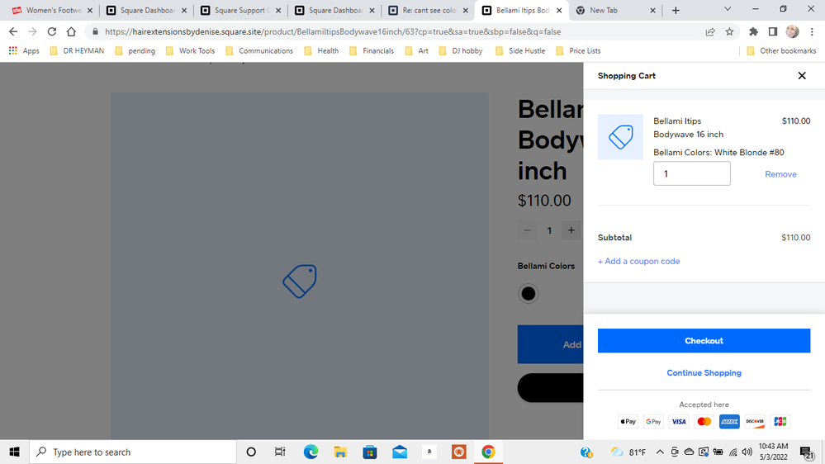Image resolution: width=825 pixels, height=464 pixels.
Task: Reload the current page
Action: [x=51, y=31]
